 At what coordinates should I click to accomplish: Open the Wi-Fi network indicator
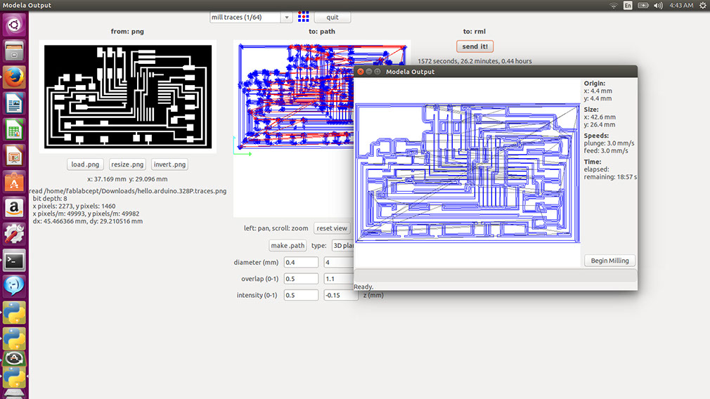click(x=613, y=6)
